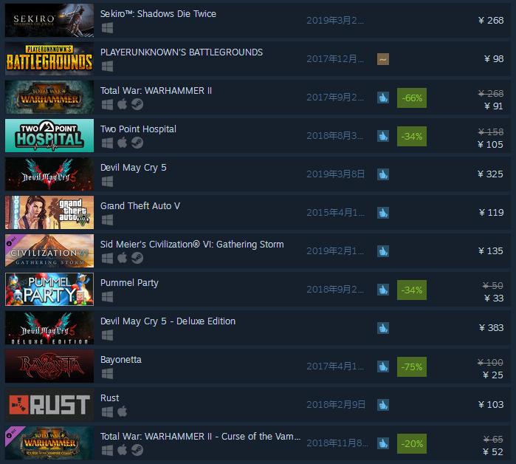This screenshot has height=464, width=516.
Task: Click the Windows icon under Sekiro
Action: 107,28
